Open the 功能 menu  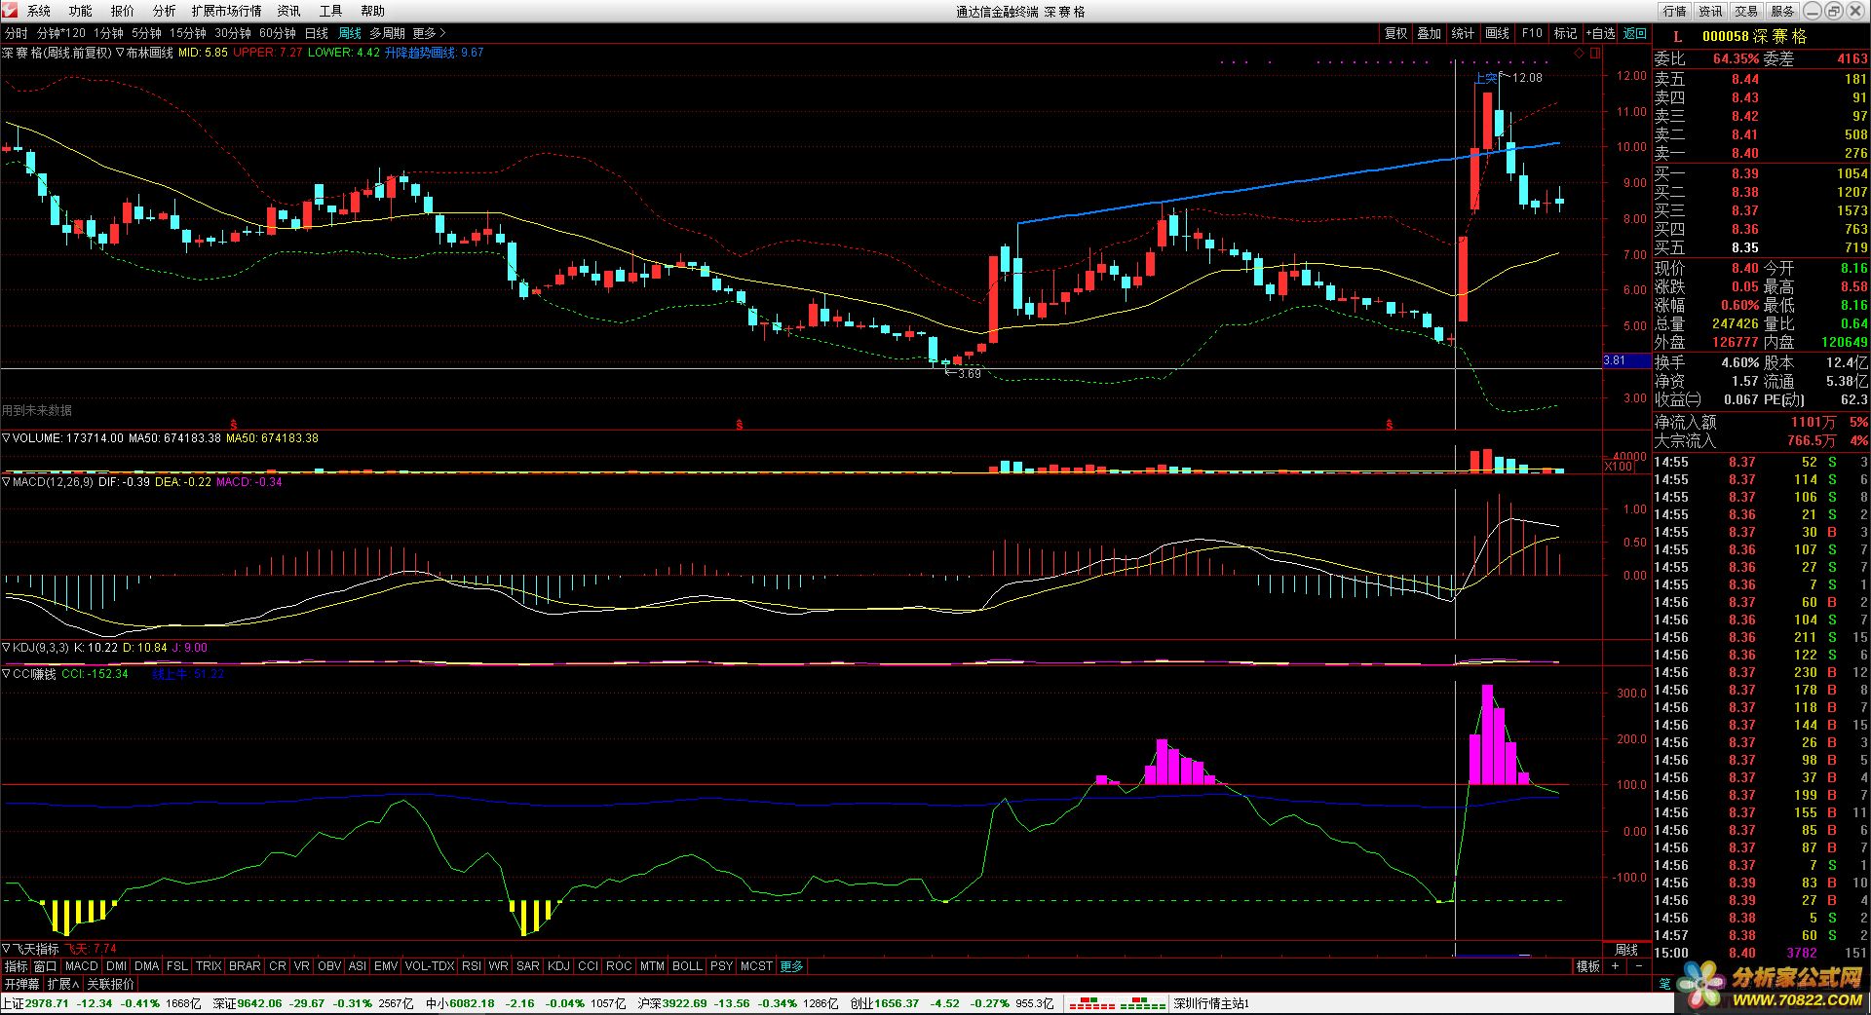pyautogui.click(x=81, y=11)
